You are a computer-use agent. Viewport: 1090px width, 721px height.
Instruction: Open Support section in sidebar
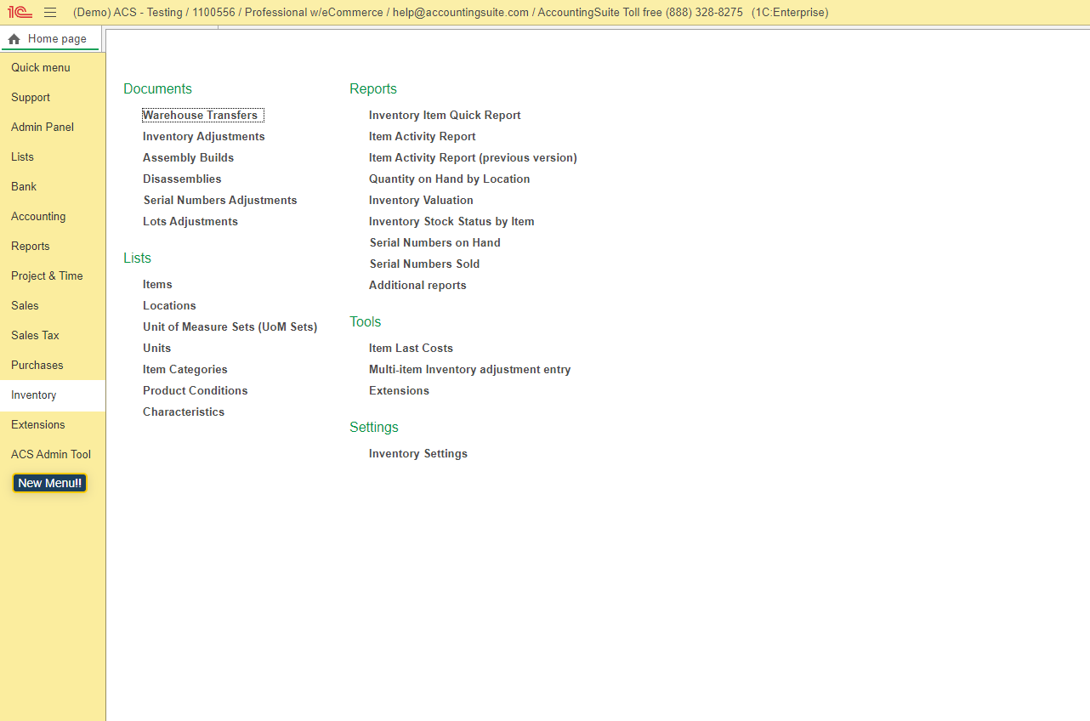click(x=53, y=98)
